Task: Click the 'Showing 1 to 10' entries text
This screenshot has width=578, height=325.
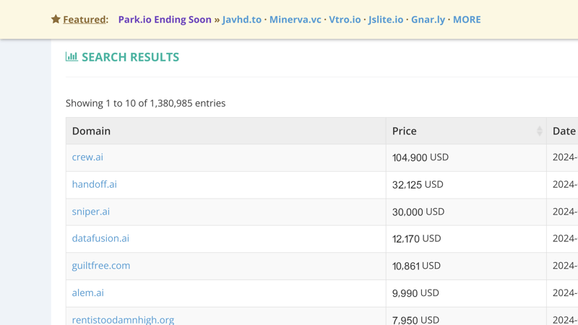Action: tap(145, 103)
